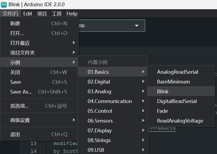Viewport: 217px width, 154px height.
Task: Open the AnalogReadSerial example
Action: click(181, 72)
